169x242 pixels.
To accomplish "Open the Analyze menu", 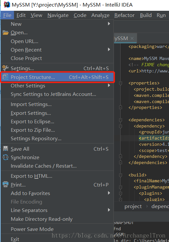I will pyautogui.click(x=100, y=15).
